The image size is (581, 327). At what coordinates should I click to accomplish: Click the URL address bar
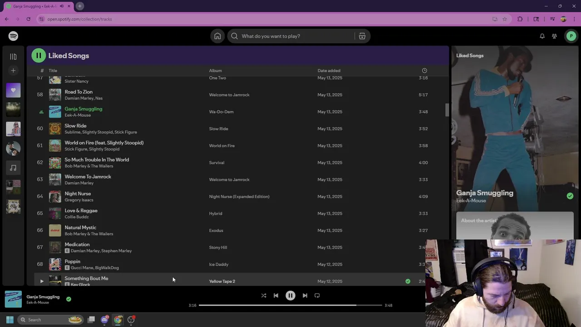tap(268, 19)
